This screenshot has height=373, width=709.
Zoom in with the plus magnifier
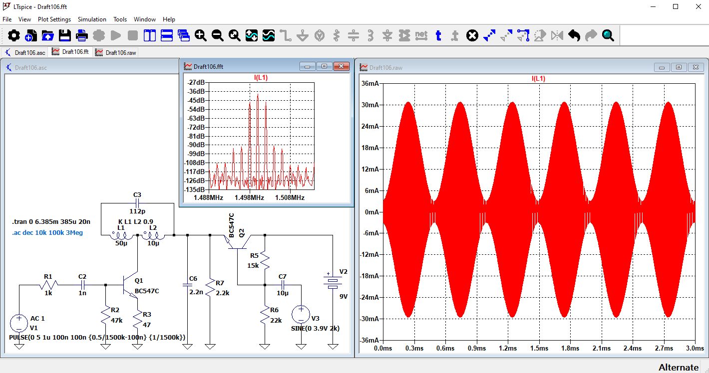pos(201,35)
